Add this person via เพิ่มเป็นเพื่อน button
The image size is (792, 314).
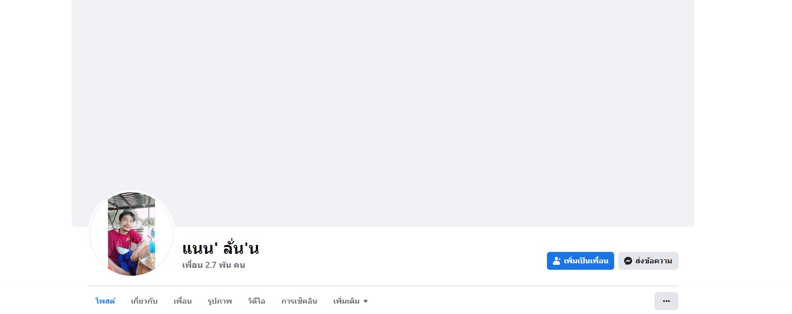coord(580,261)
